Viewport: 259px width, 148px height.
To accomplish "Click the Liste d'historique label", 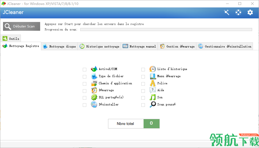I will [x=172, y=69].
